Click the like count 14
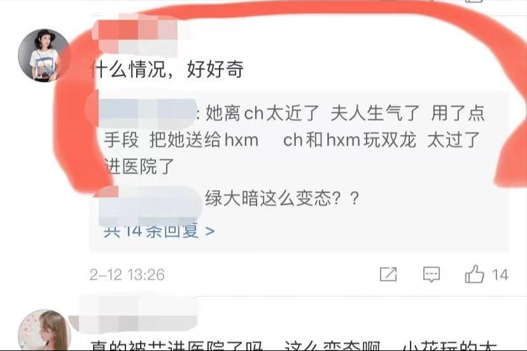527x351 pixels. click(500, 275)
